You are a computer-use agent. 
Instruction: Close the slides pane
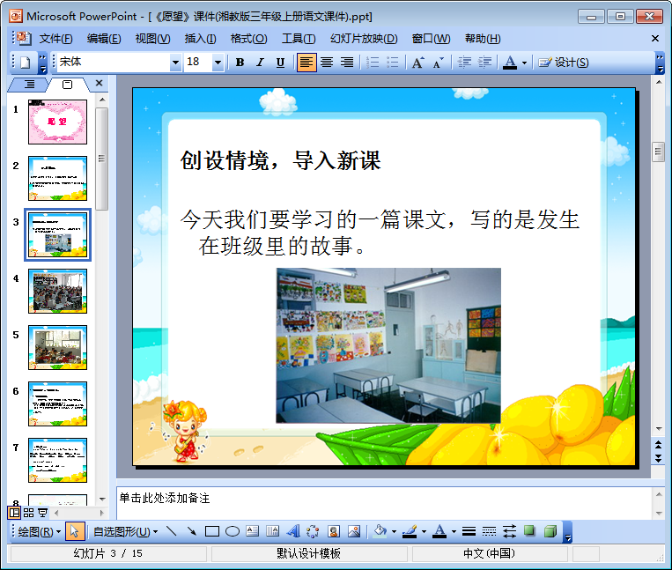(x=99, y=83)
